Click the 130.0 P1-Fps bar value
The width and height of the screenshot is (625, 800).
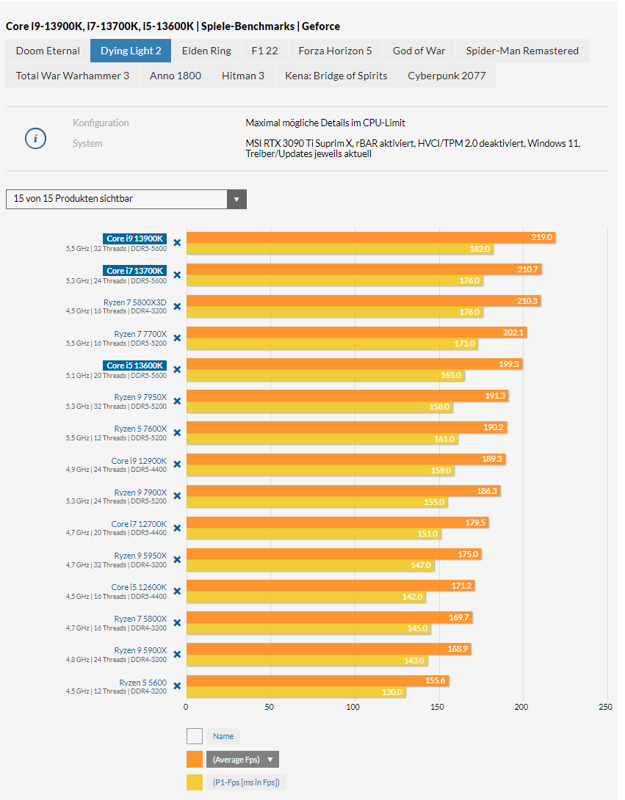point(392,692)
